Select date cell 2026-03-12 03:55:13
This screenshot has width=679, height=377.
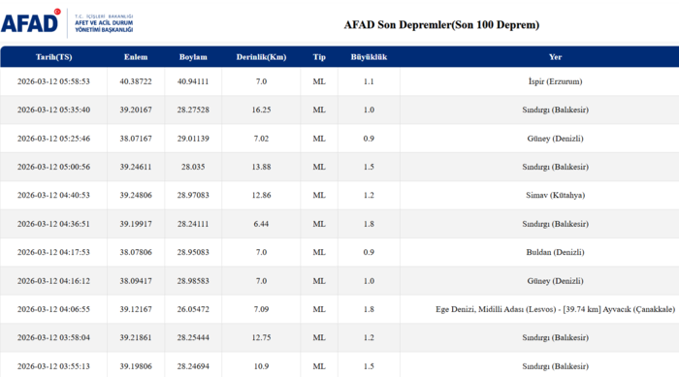[53, 366]
